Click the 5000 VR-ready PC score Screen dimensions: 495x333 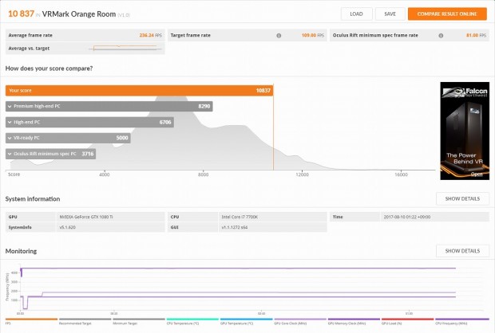pyautogui.click(x=122, y=138)
